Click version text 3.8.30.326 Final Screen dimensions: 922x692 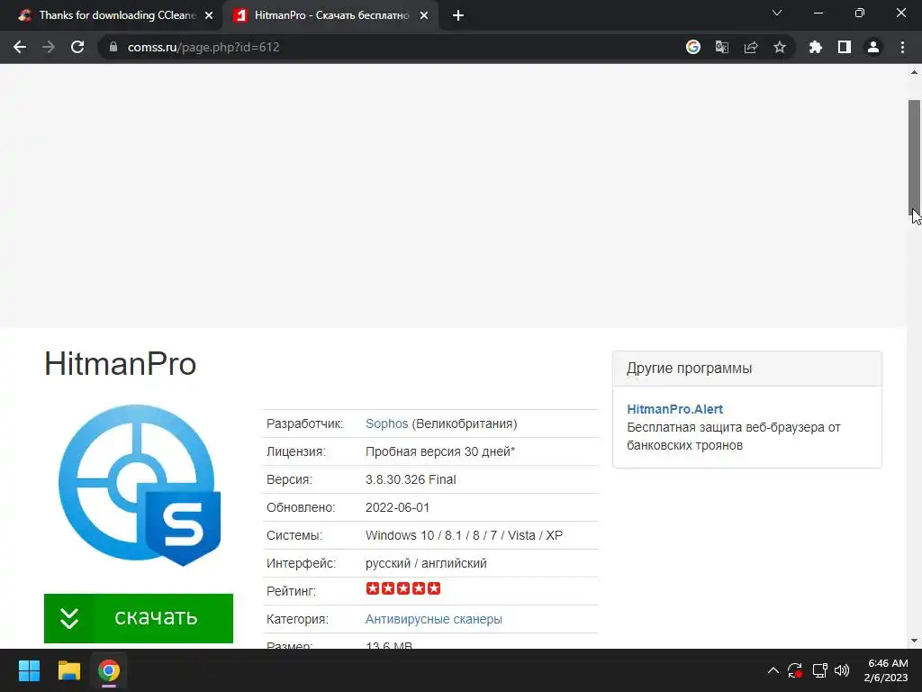tap(411, 479)
